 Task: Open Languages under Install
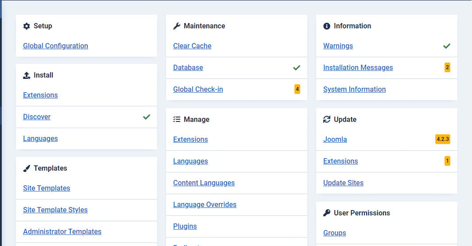pos(40,138)
